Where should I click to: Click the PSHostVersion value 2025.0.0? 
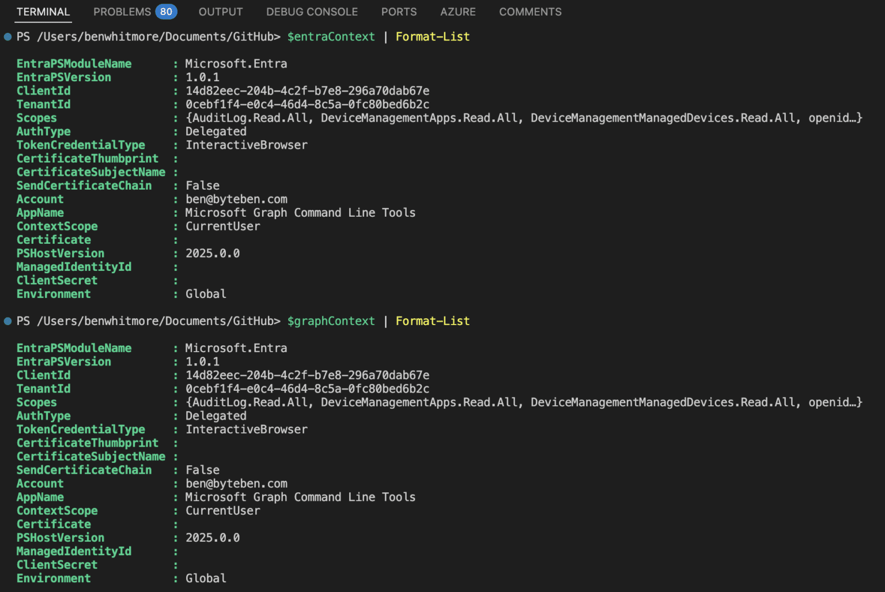213,253
